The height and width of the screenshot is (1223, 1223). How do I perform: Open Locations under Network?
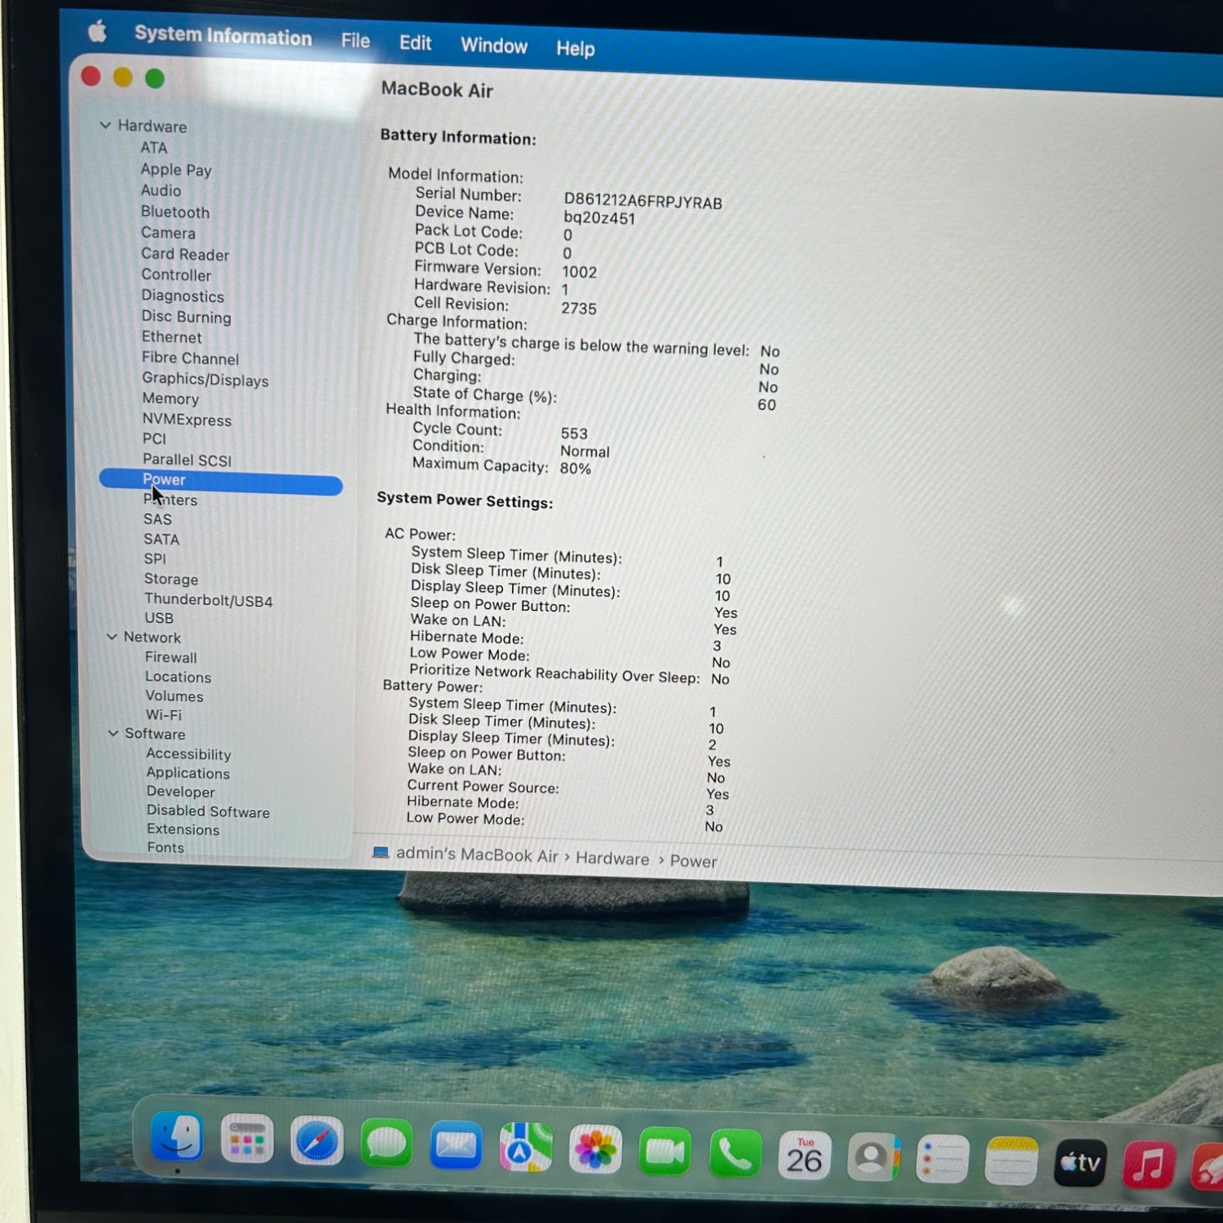179,677
